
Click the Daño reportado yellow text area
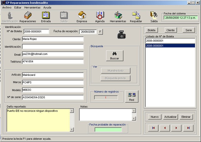point(38,120)
